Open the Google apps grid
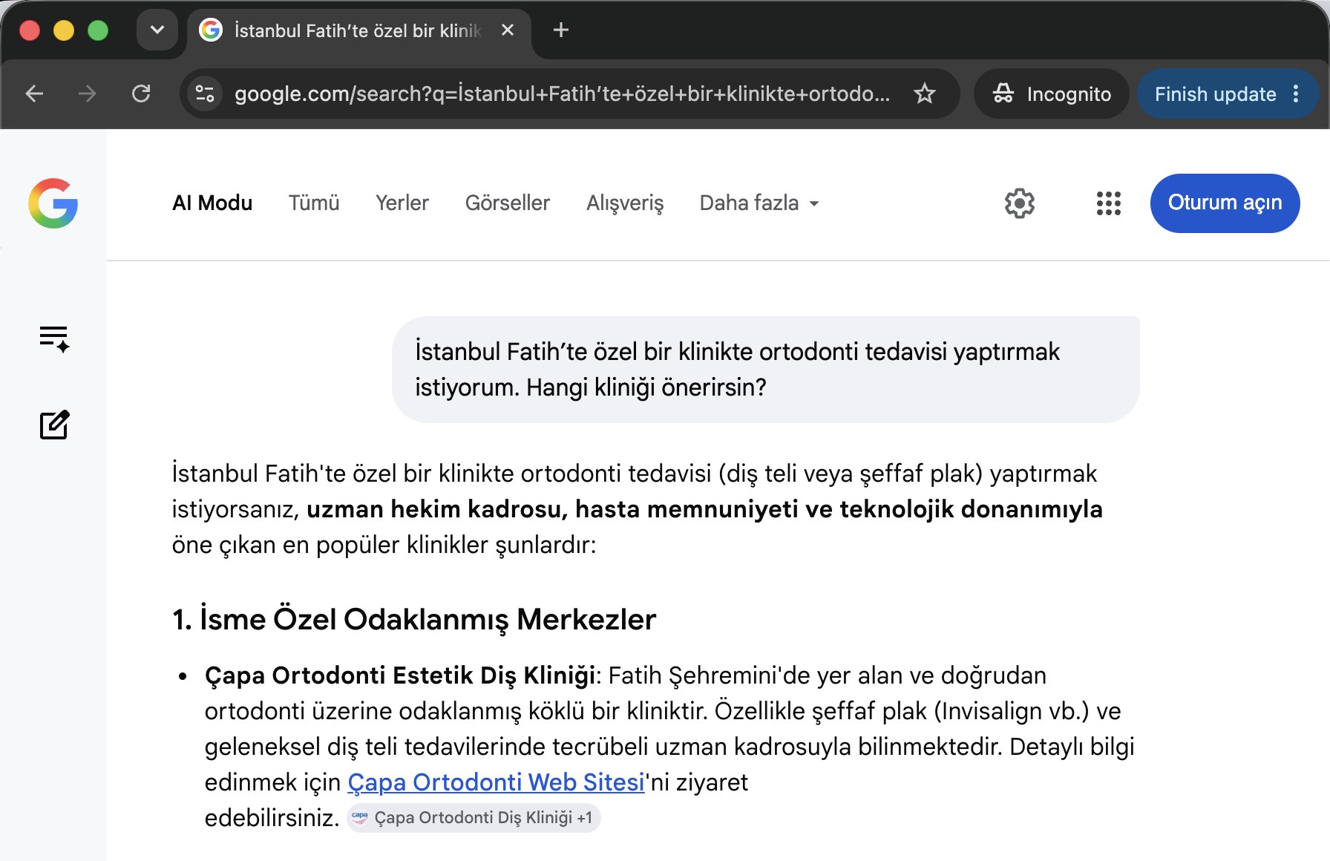Image resolution: width=1330 pixels, height=861 pixels. 1109,203
